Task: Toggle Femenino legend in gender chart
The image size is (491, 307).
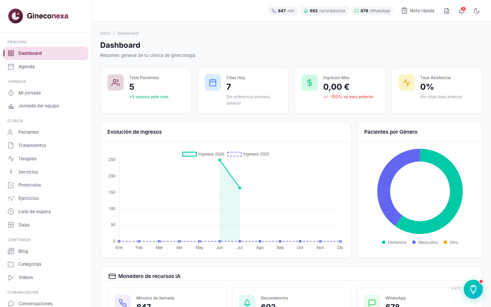Action: (394, 243)
